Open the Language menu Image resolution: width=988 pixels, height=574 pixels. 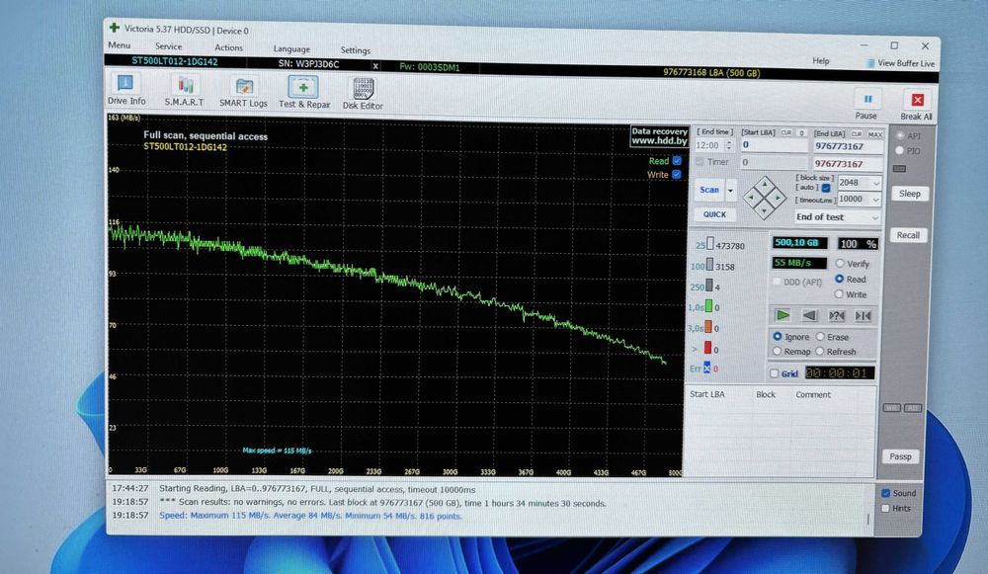[291, 49]
